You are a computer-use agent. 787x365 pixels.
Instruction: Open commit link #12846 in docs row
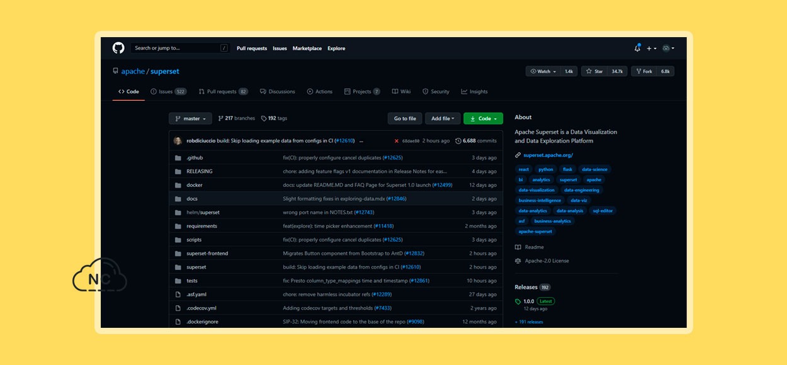[396, 199]
